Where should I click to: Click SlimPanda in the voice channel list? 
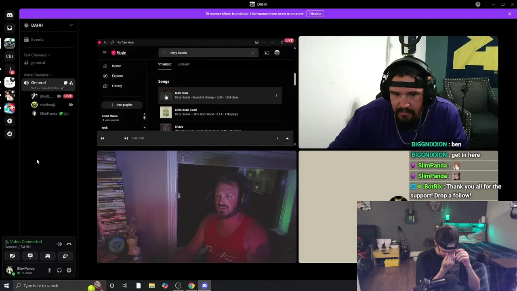[x=48, y=114]
